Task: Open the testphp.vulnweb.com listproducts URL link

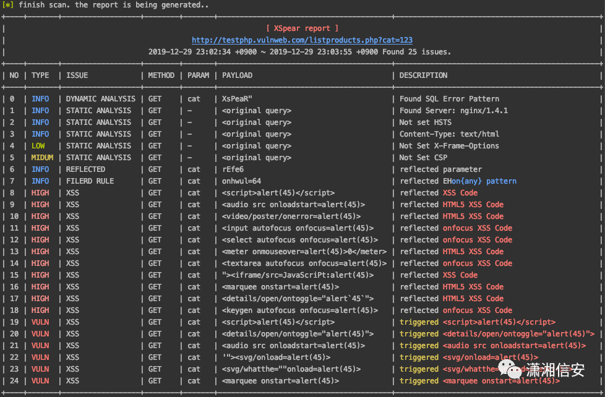Action: 302,40
